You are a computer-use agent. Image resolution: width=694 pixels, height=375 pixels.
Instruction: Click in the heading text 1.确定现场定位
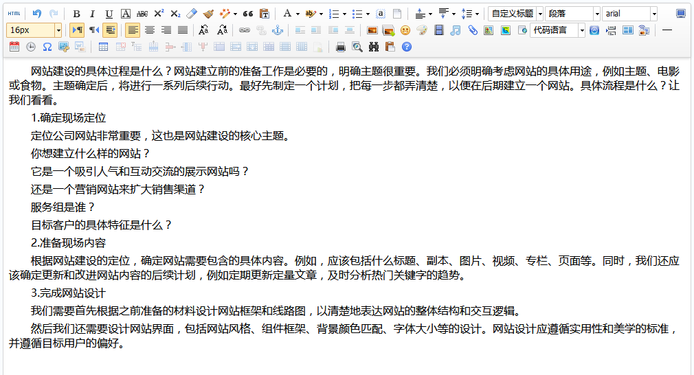[69, 117]
